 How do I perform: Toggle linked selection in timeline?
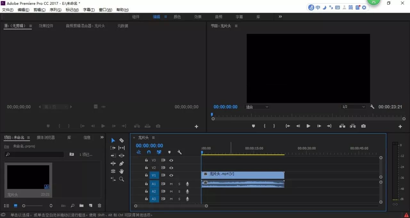[159, 152]
